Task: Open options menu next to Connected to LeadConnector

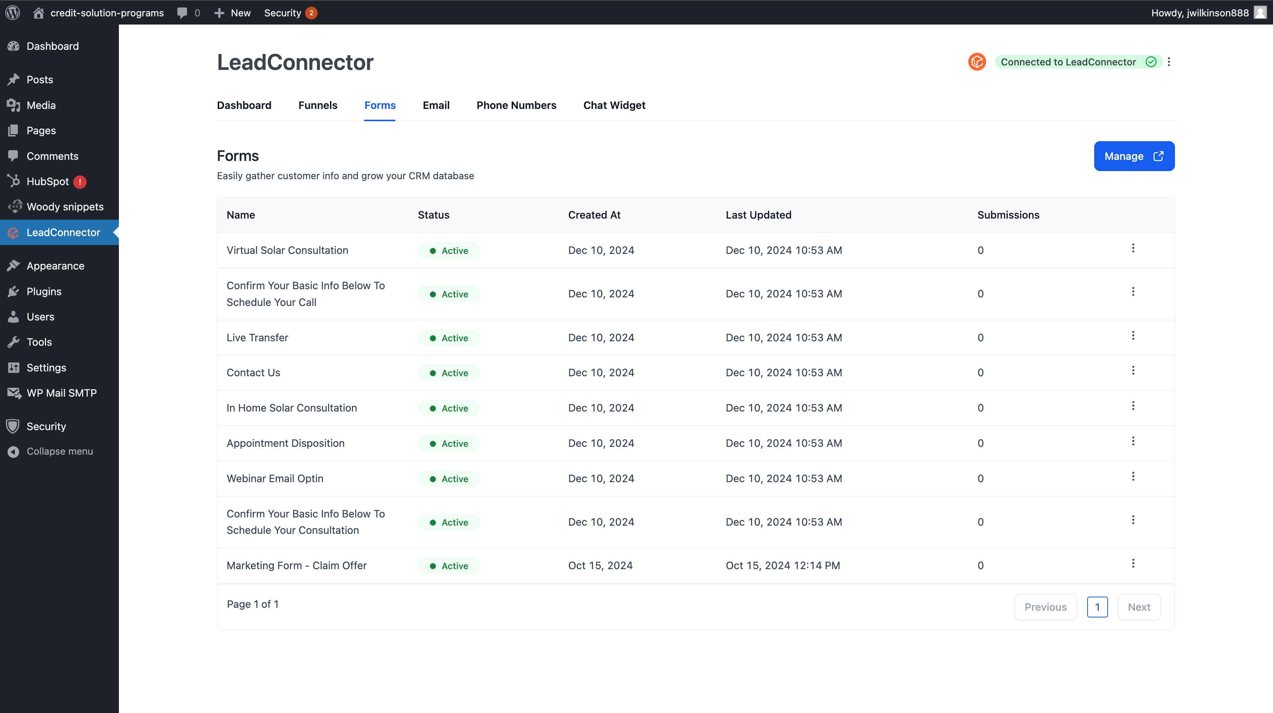Action: point(1169,62)
